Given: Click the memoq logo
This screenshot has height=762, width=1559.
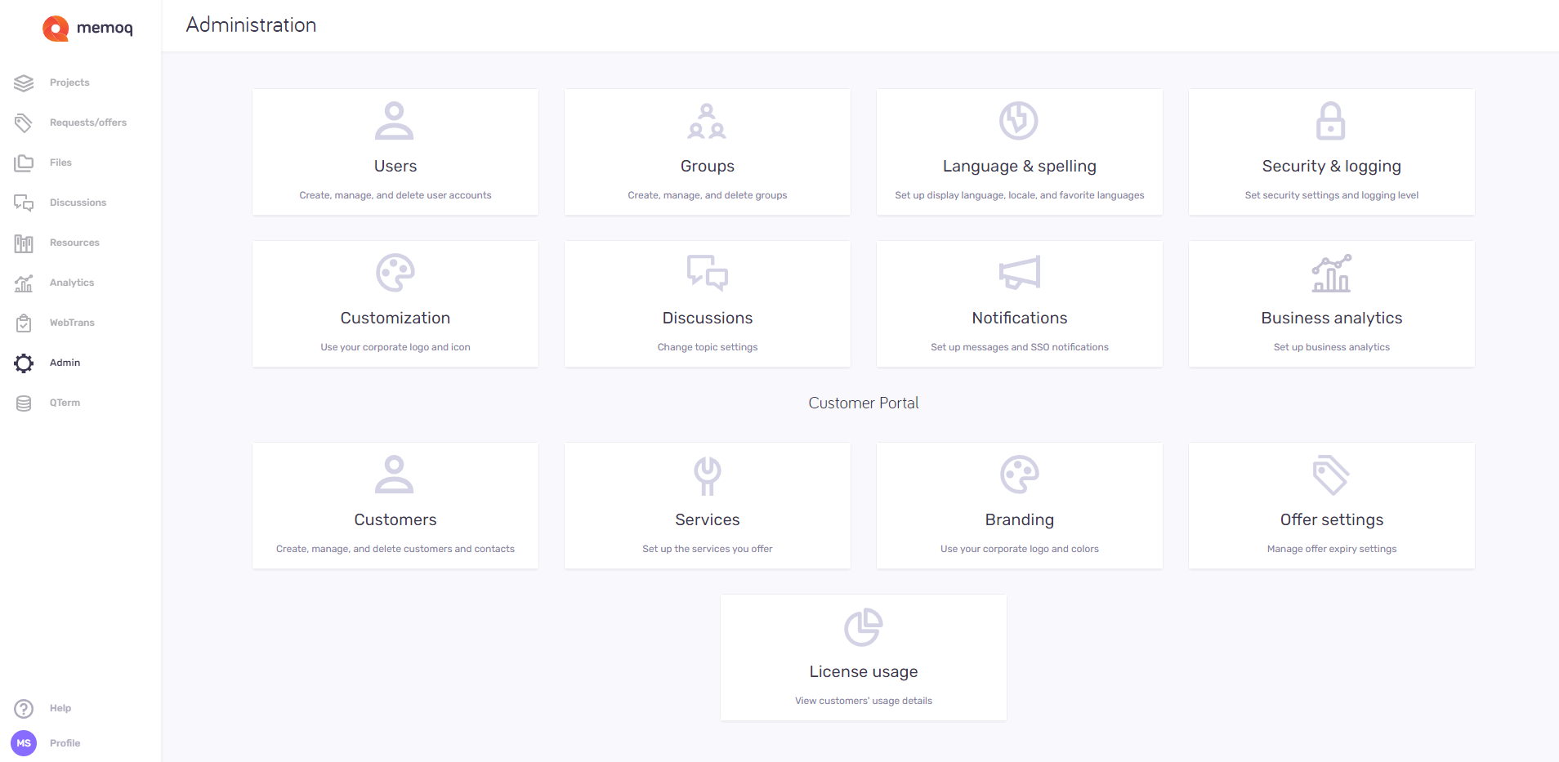Looking at the screenshot, I should [x=87, y=28].
